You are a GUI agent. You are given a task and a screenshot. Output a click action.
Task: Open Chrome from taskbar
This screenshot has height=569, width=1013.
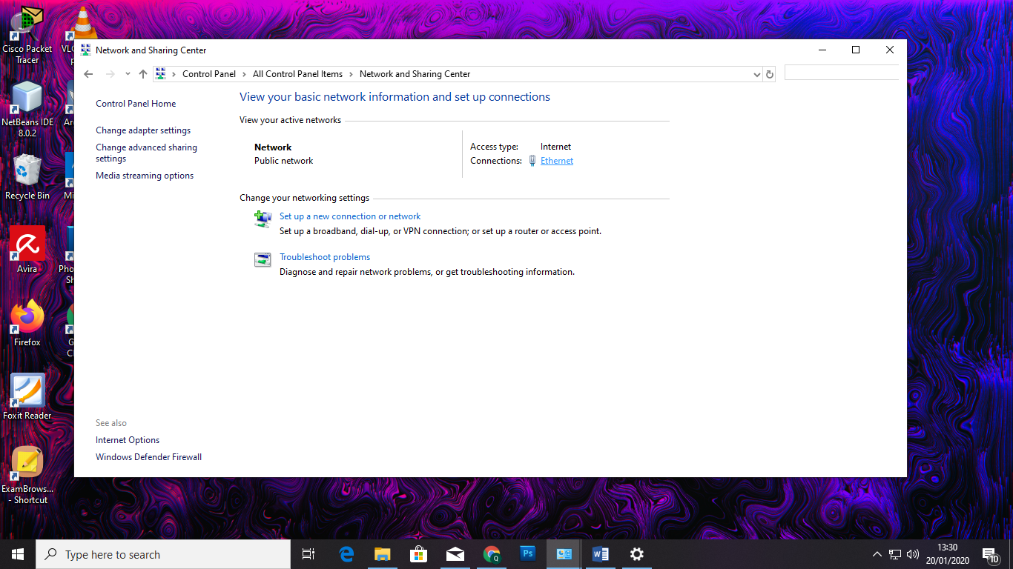click(x=491, y=554)
